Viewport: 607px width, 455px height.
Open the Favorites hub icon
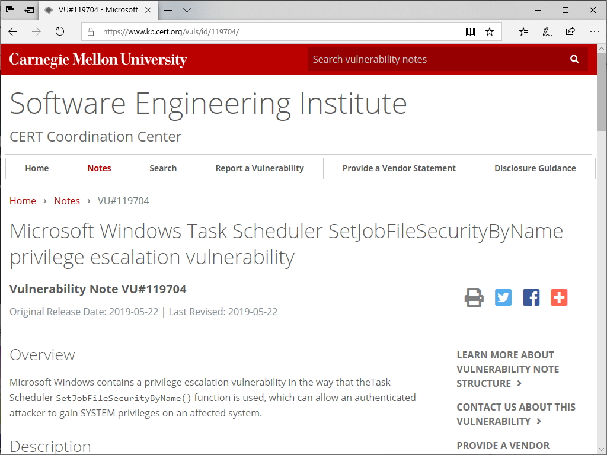523,32
